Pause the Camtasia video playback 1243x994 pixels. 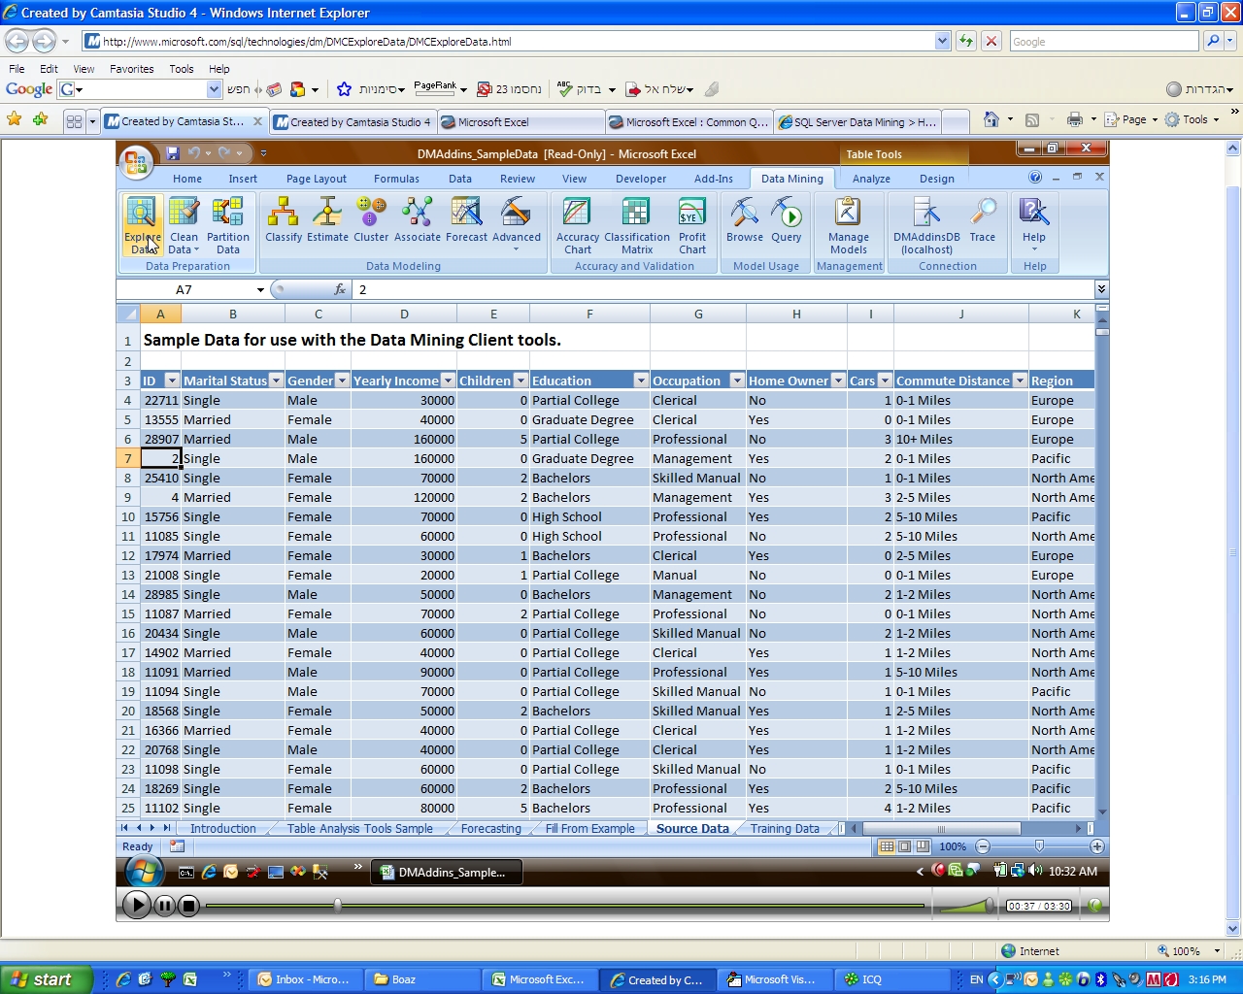click(164, 905)
